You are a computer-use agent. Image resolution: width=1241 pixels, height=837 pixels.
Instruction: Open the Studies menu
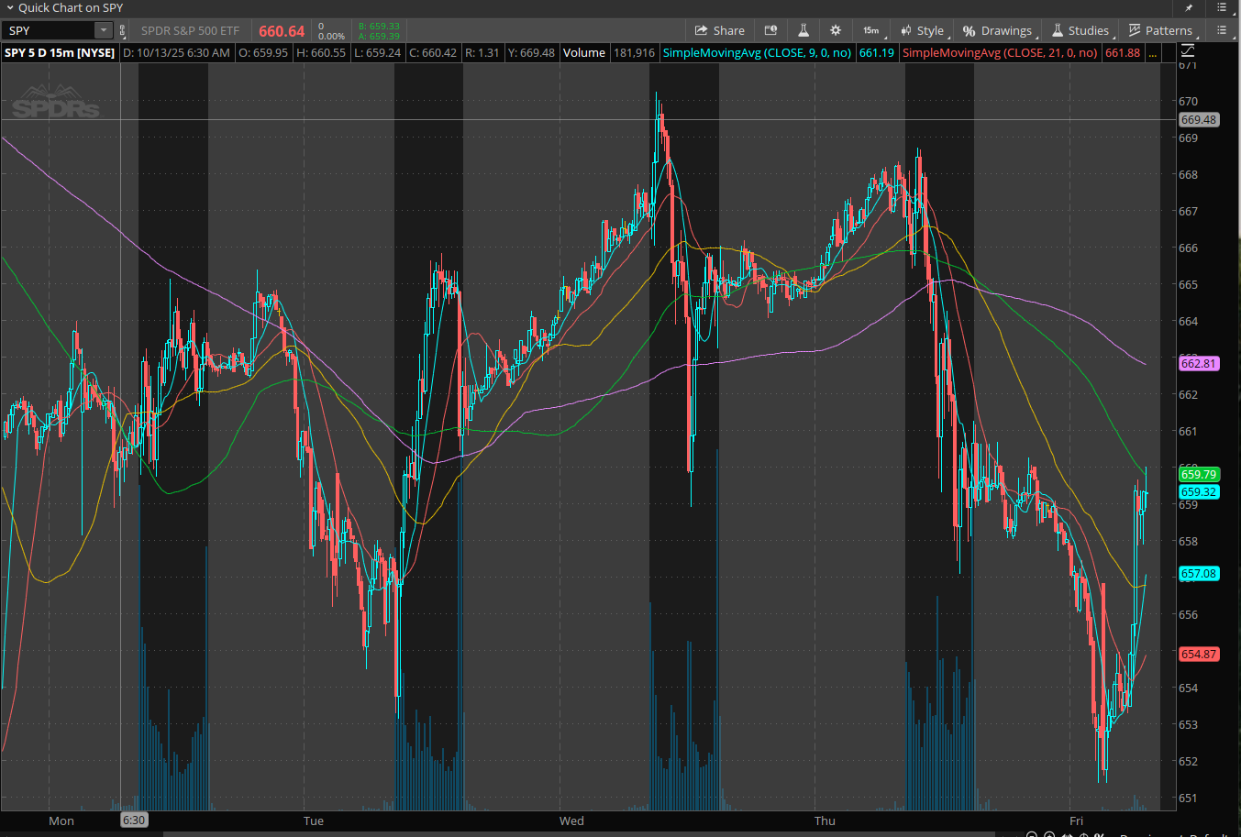(x=1080, y=30)
